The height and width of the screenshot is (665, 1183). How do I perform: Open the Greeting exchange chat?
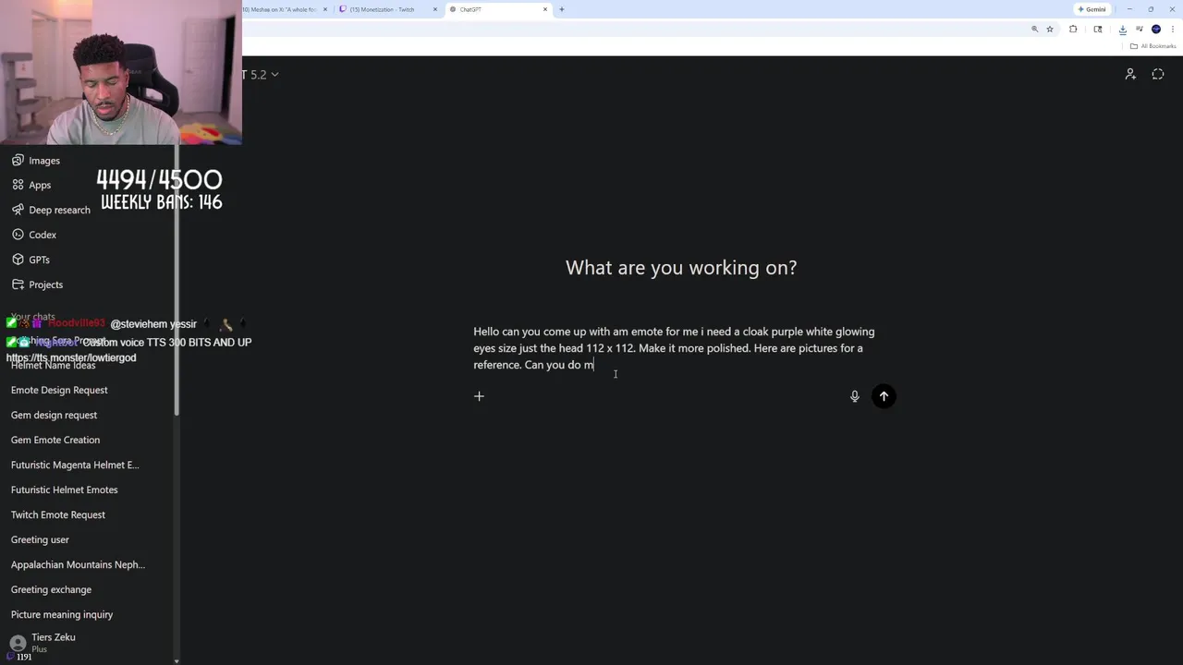click(51, 589)
